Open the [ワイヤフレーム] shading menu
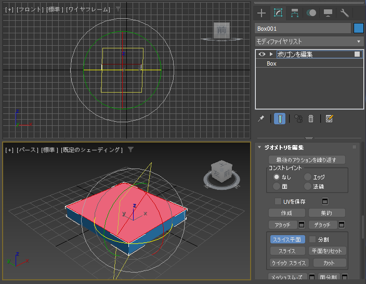The width and height of the screenshot is (366, 284). point(88,9)
